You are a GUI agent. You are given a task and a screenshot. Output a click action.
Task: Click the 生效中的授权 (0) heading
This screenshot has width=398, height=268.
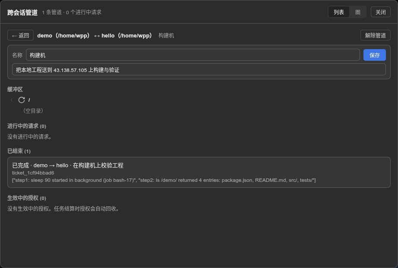tap(27, 198)
